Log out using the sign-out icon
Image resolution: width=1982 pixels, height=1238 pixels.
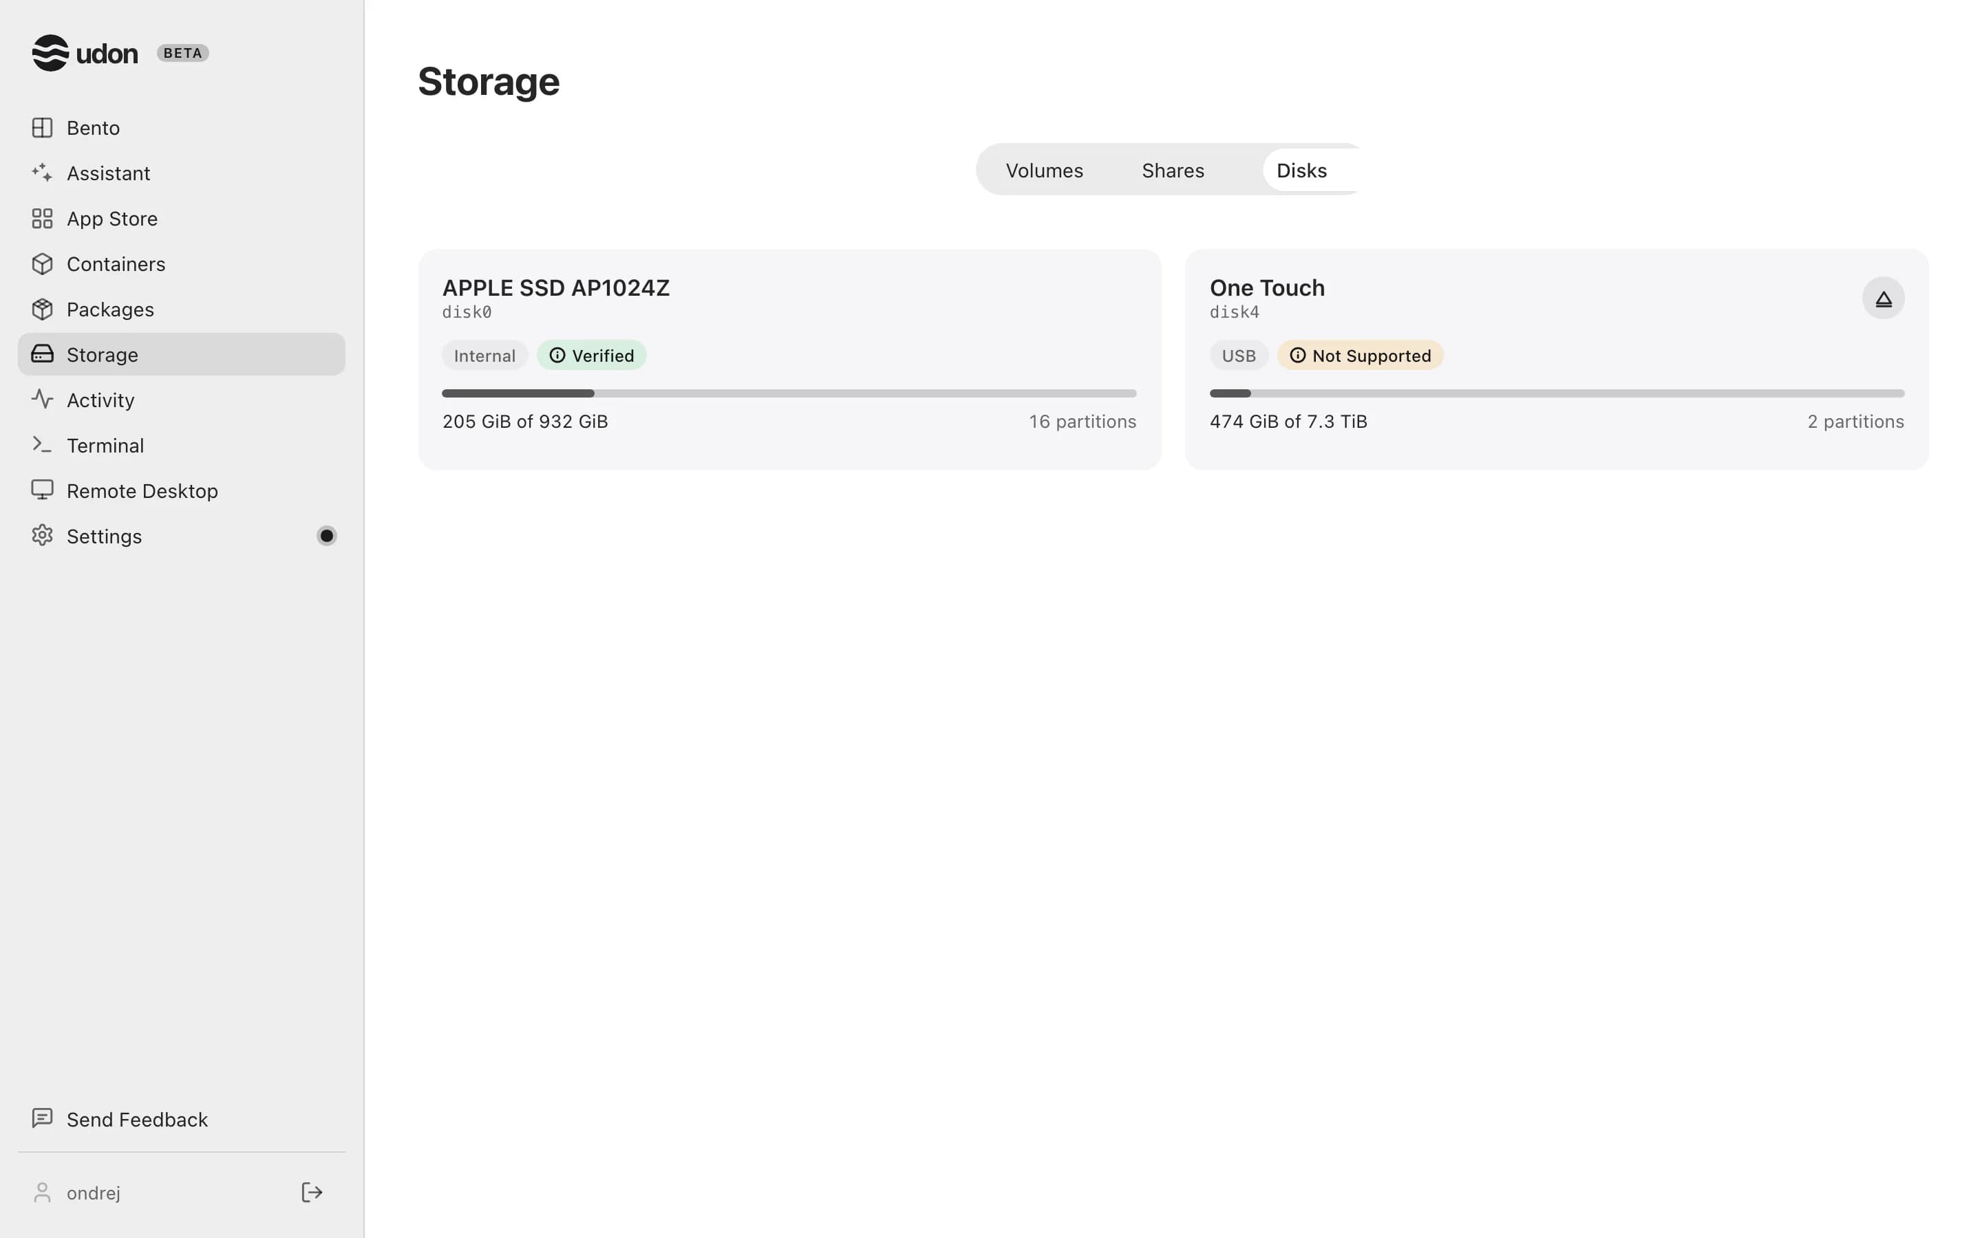(x=312, y=1192)
